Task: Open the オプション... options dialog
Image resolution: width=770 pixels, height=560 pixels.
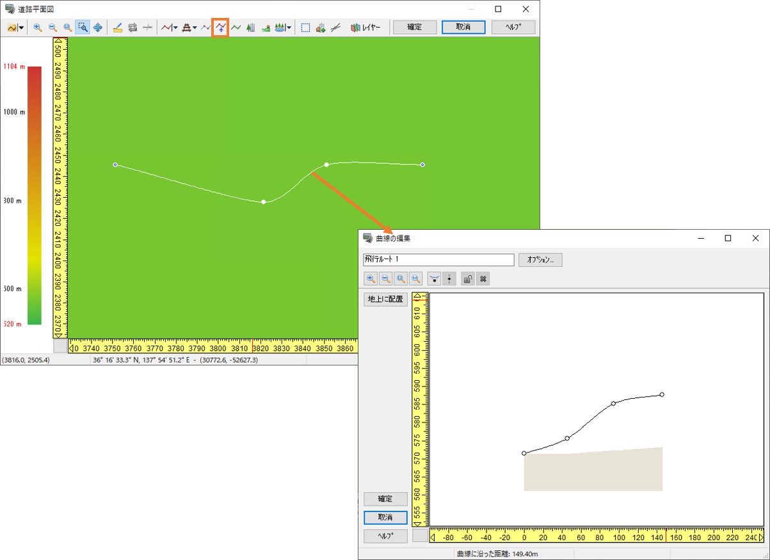Action: click(540, 260)
